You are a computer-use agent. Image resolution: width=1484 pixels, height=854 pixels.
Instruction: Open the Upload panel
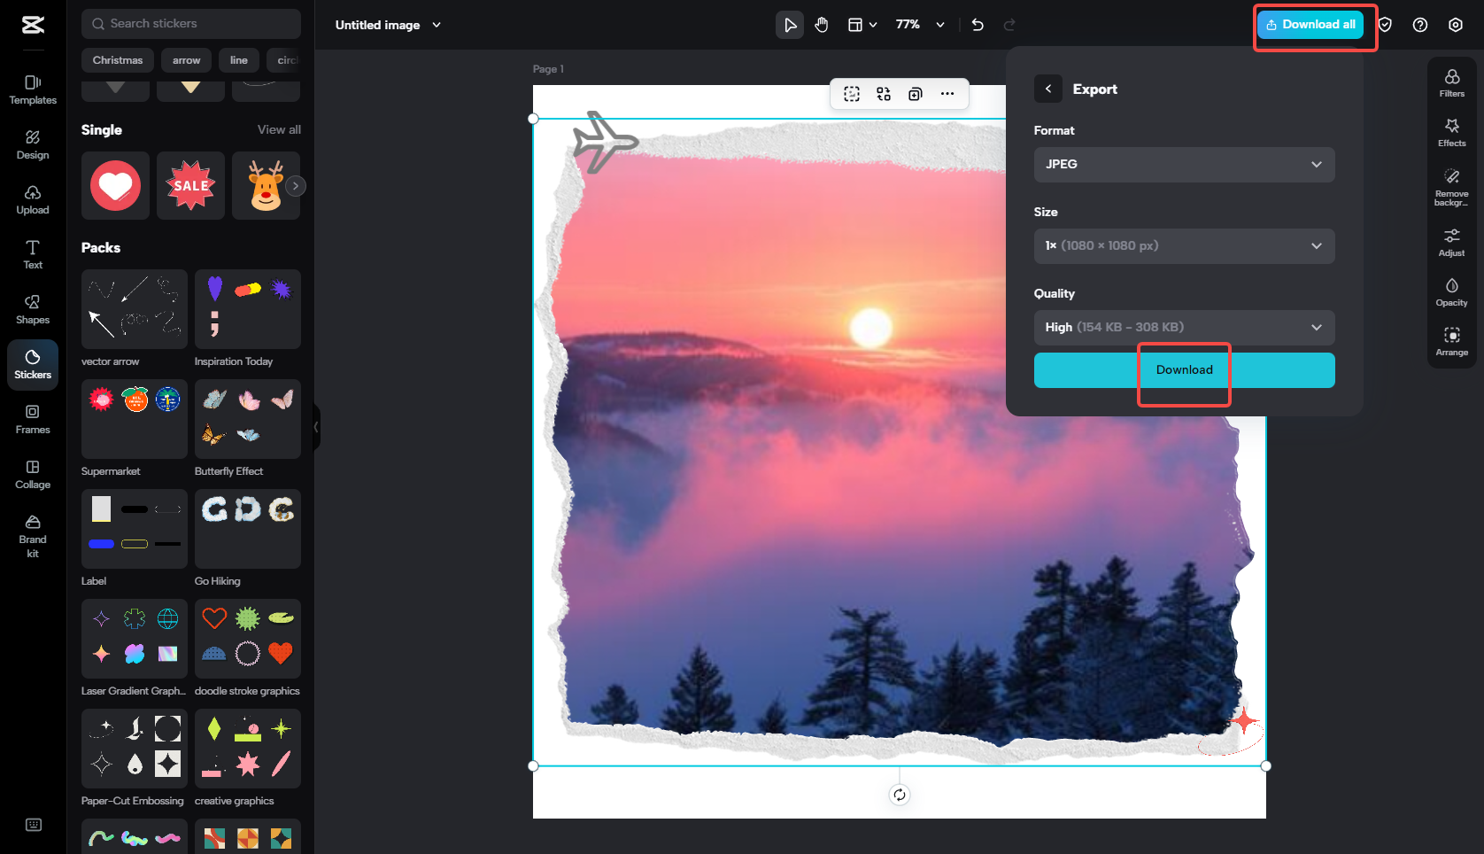click(32, 199)
